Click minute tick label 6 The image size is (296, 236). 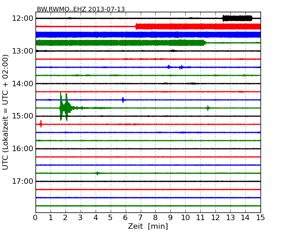click(x=125, y=218)
